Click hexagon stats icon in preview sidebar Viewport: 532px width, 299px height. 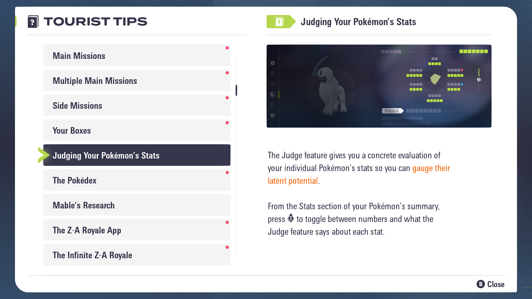273,95
